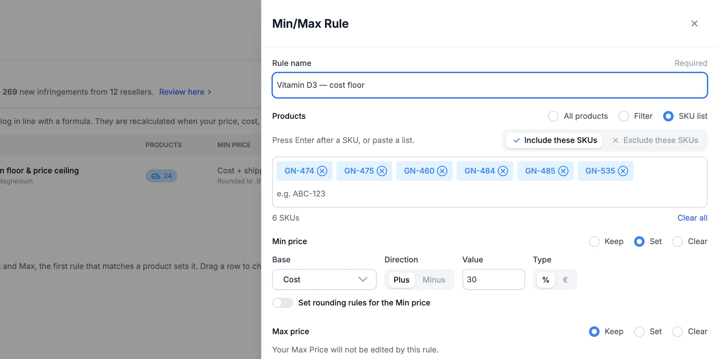Click the '6 SKUs' count text

(x=286, y=218)
